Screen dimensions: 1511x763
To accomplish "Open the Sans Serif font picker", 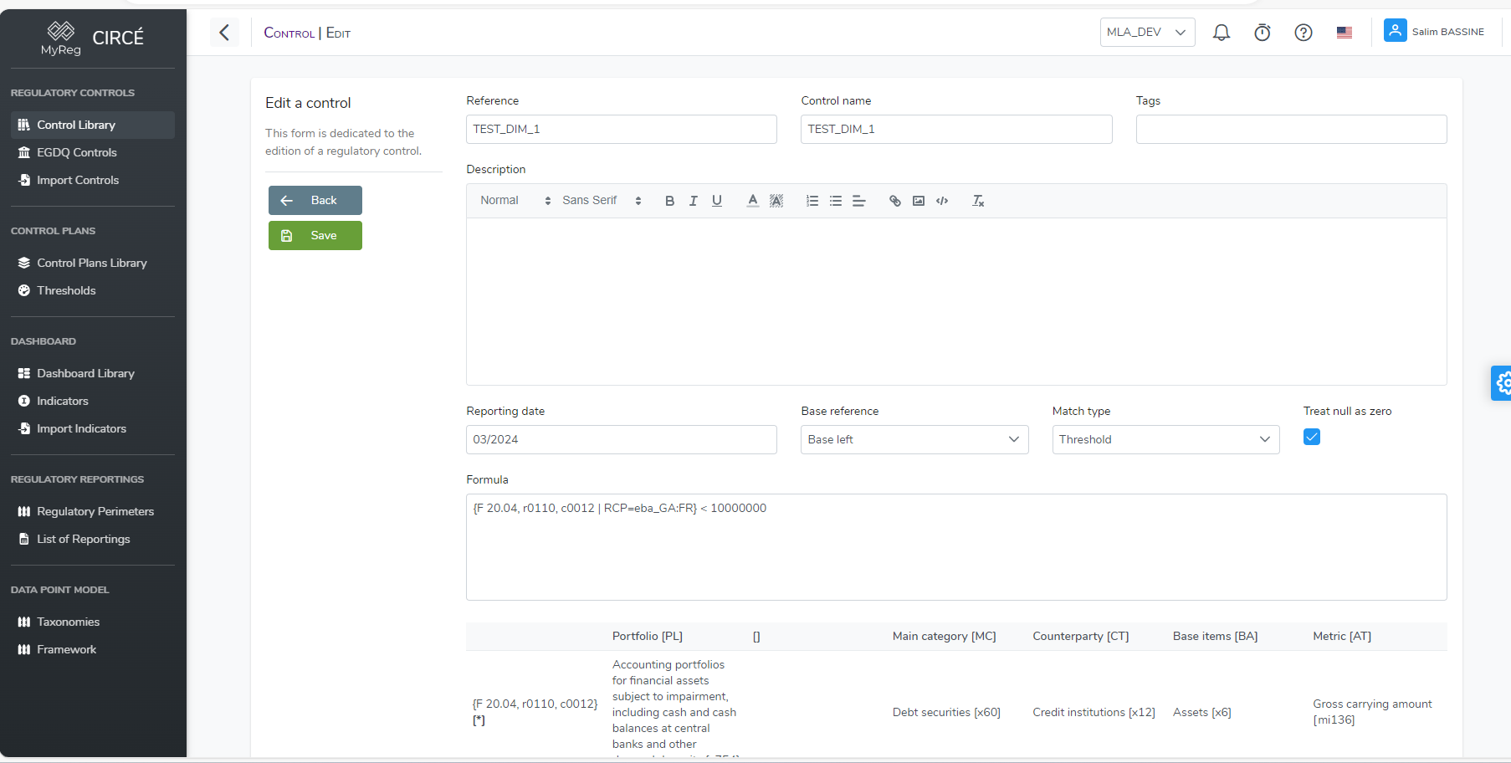I will [x=601, y=201].
